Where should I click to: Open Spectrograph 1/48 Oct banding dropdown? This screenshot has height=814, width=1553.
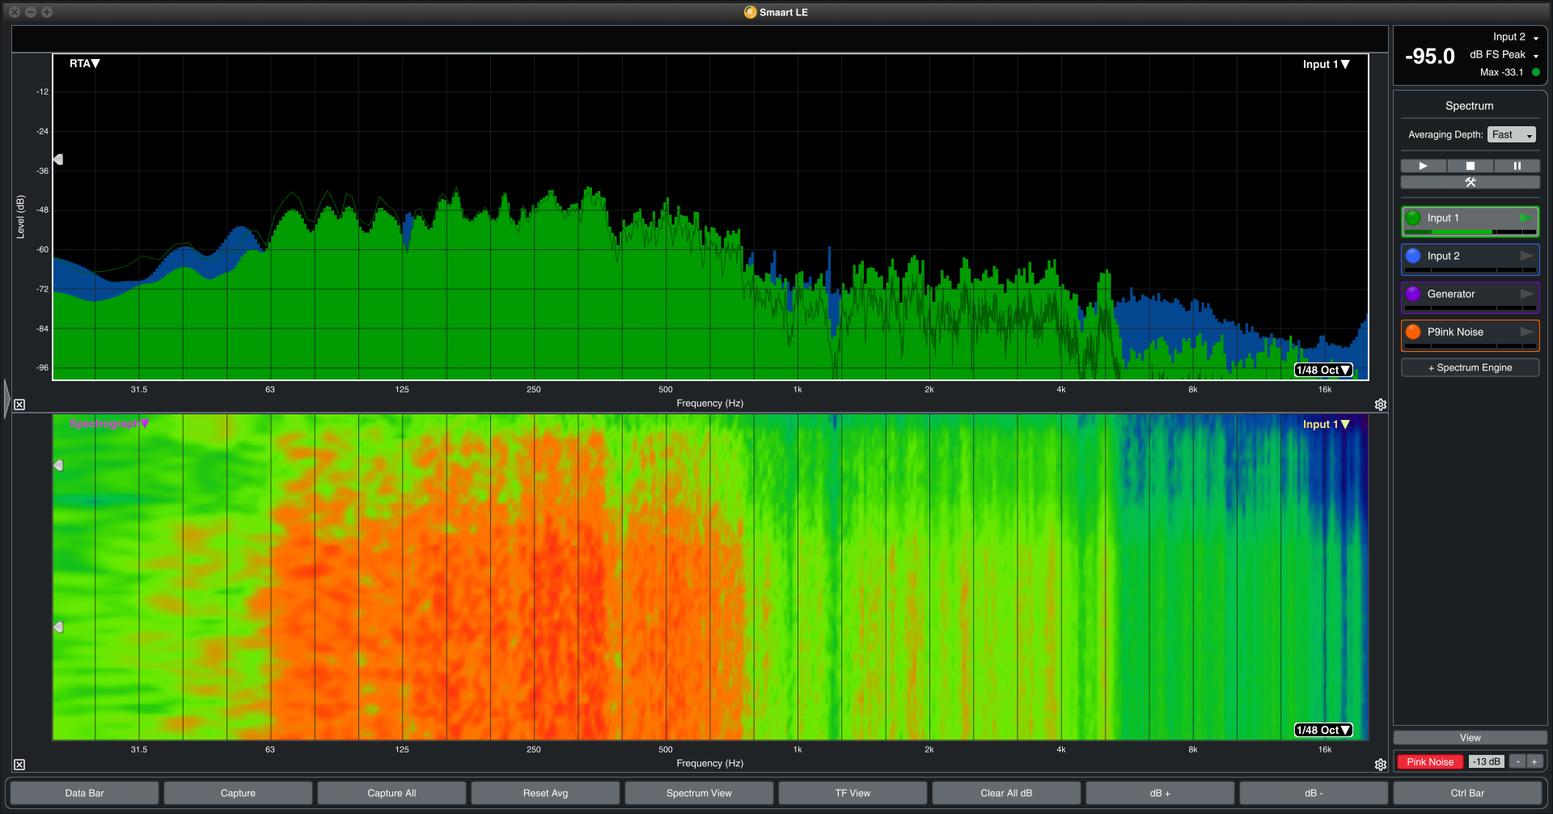1323,730
